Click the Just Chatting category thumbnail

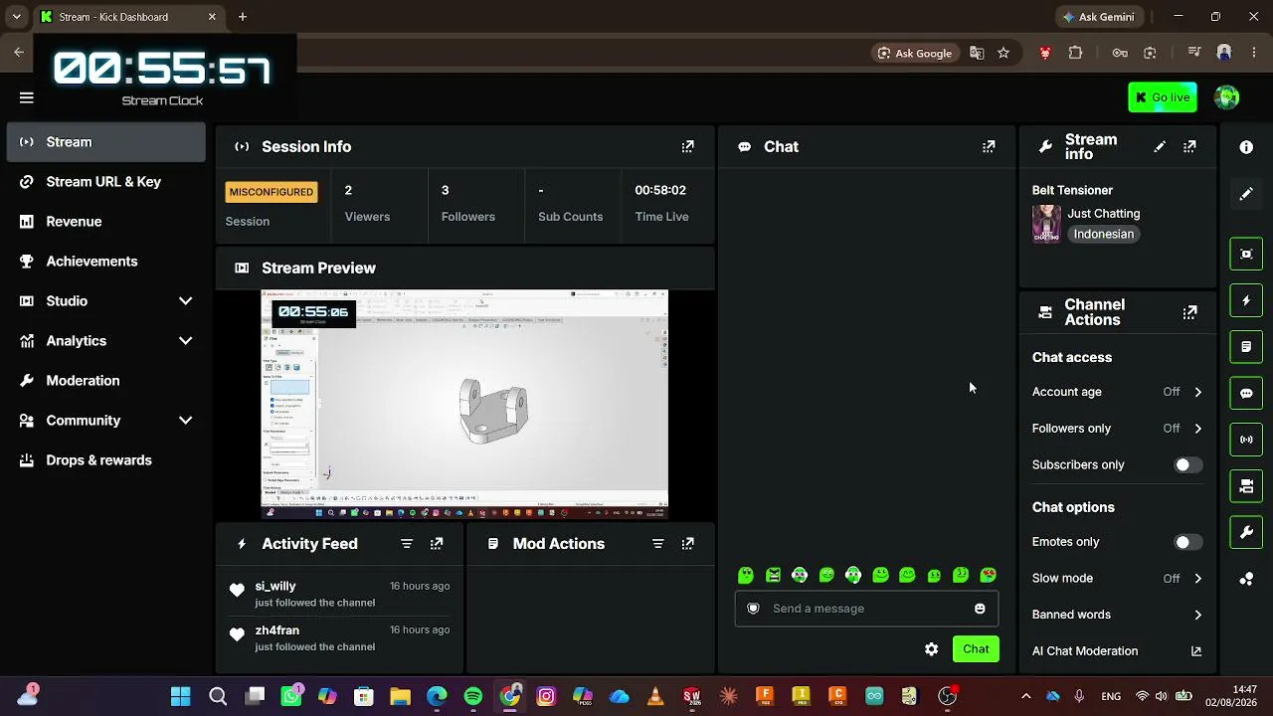[1046, 224]
